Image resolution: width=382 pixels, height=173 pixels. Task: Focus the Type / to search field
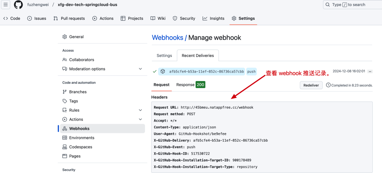coord(353,5)
